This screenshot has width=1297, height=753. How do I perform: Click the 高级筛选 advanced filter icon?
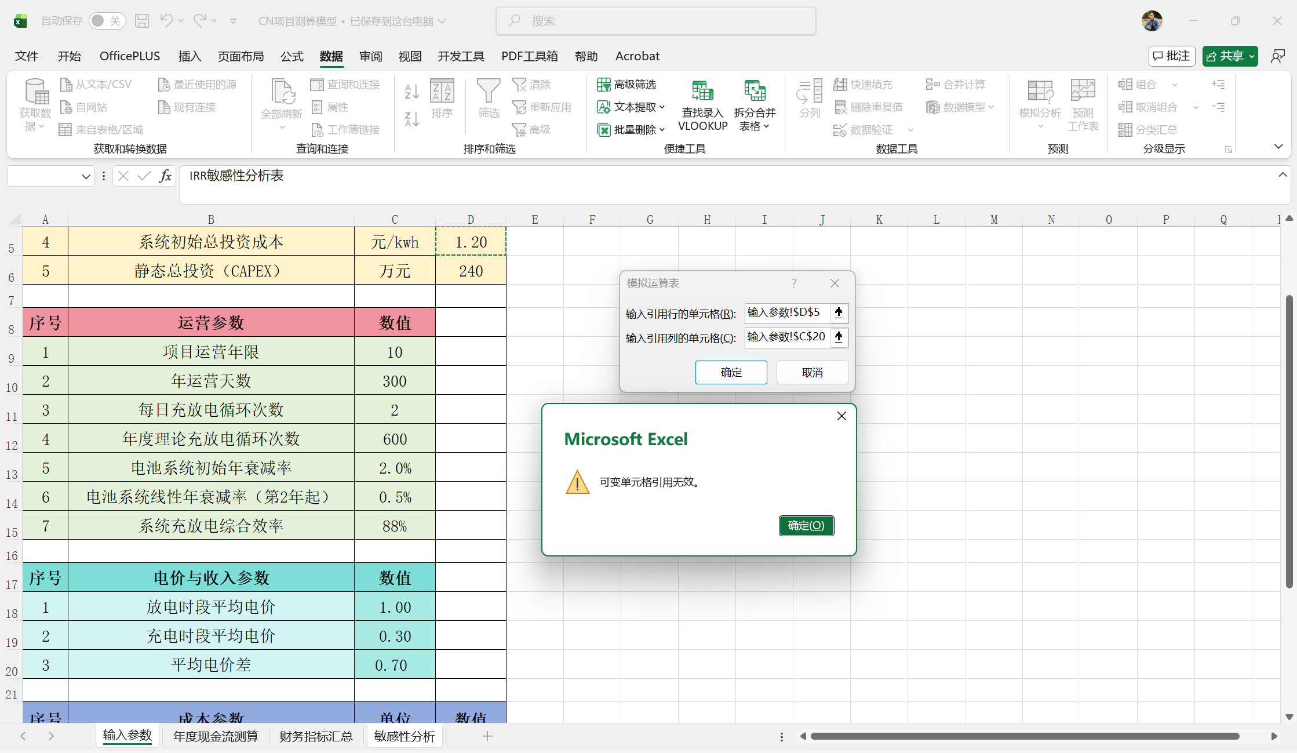tap(603, 85)
